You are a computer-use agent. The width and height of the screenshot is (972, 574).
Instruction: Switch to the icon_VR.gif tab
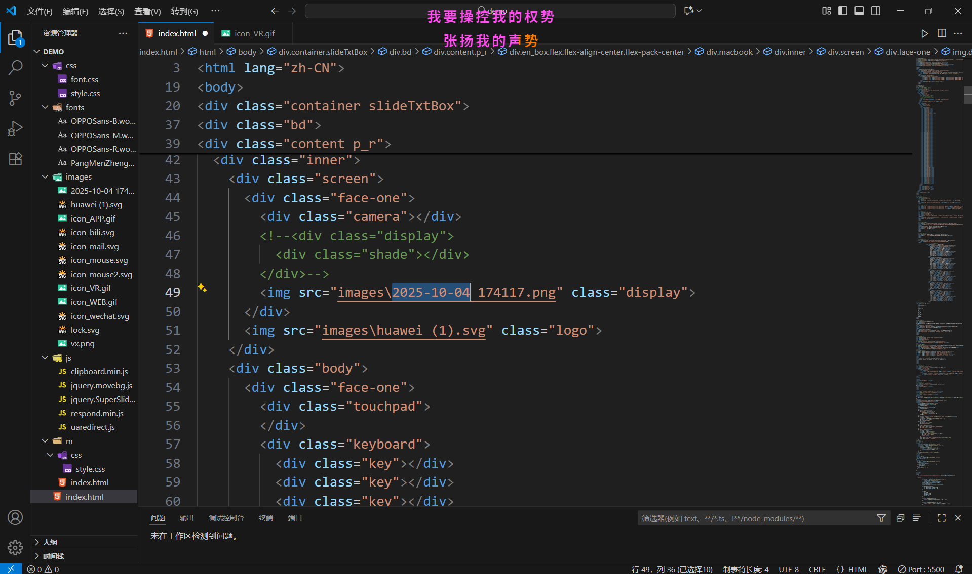[x=254, y=33]
